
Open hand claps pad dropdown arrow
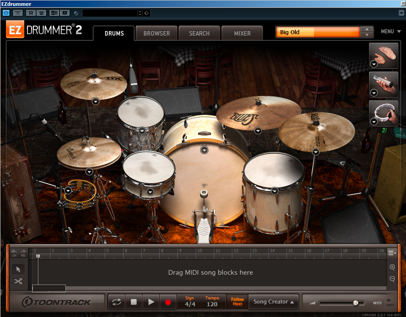(x=374, y=64)
